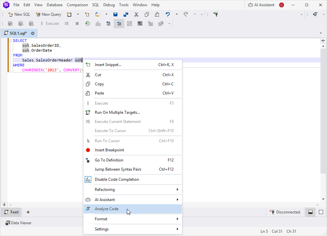Viewport: 327px width, 236px height.
Task: Expand the Format submenu
Action: click(x=100, y=219)
